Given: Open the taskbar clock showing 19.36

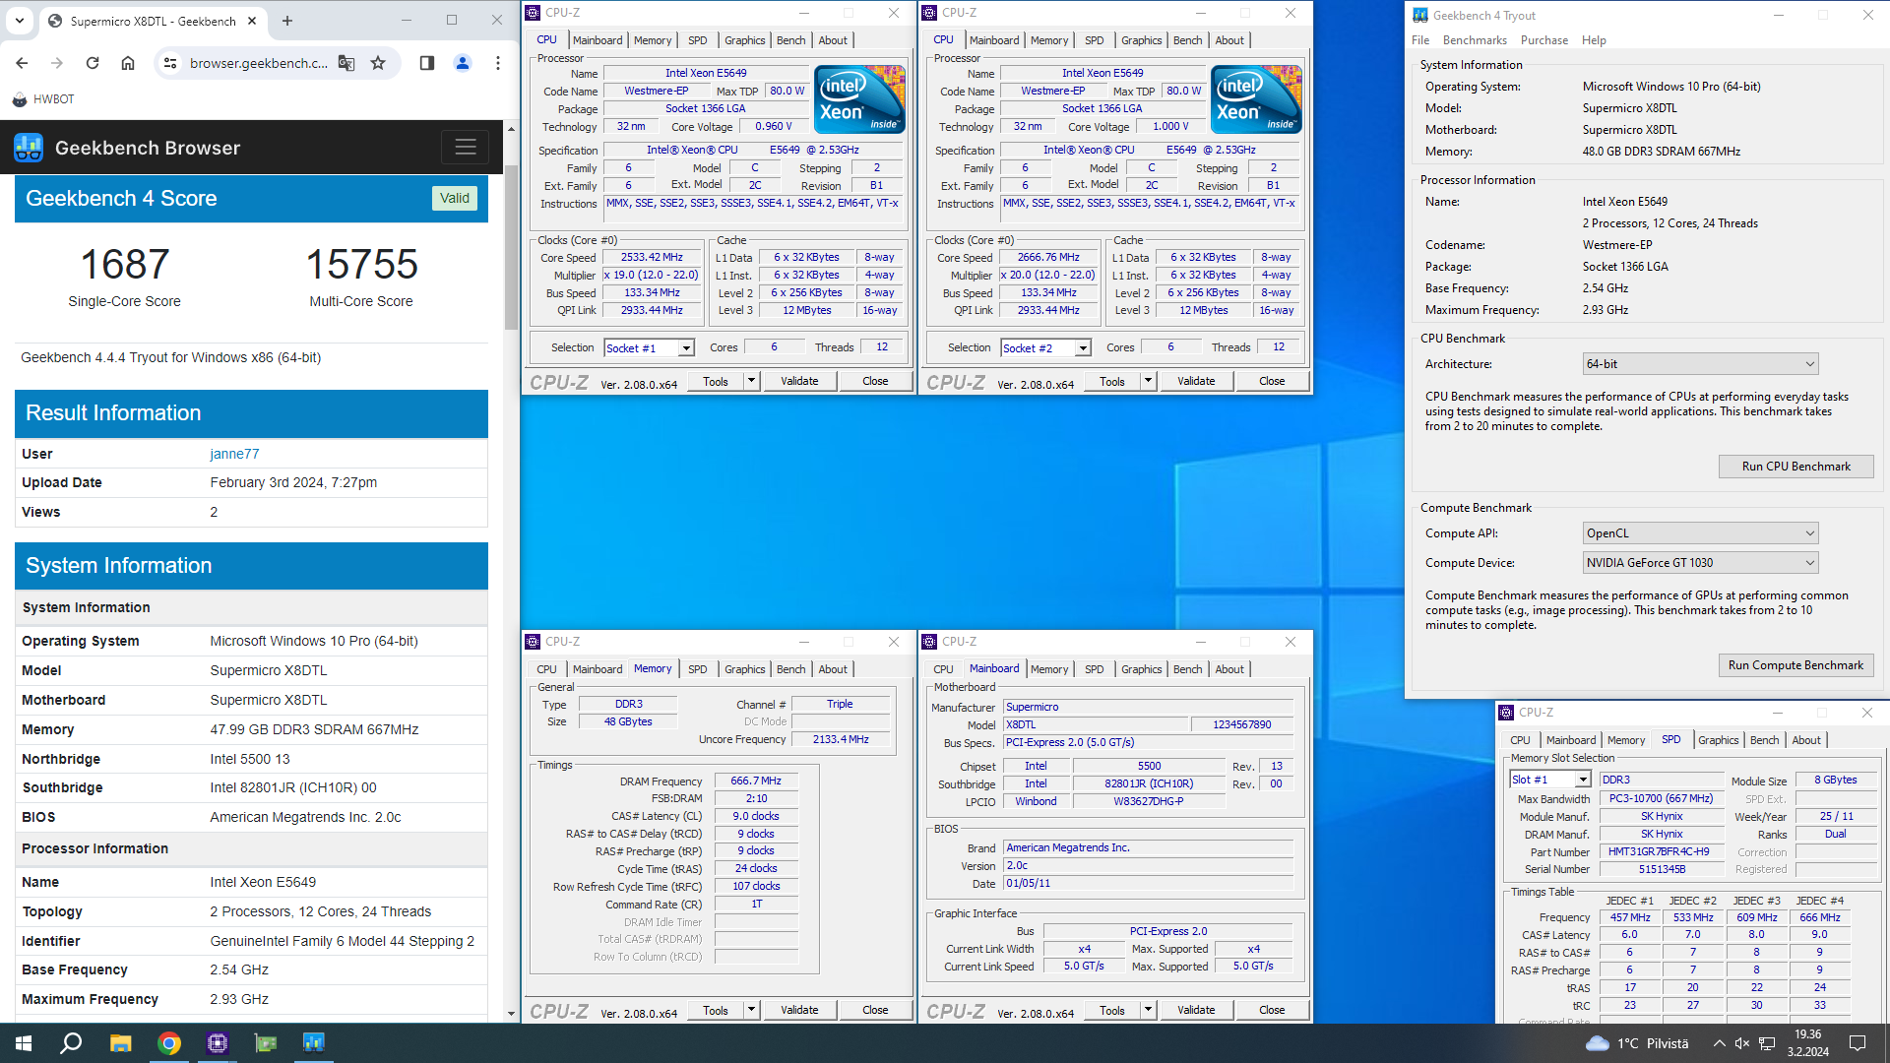Looking at the screenshot, I should (1807, 1043).
